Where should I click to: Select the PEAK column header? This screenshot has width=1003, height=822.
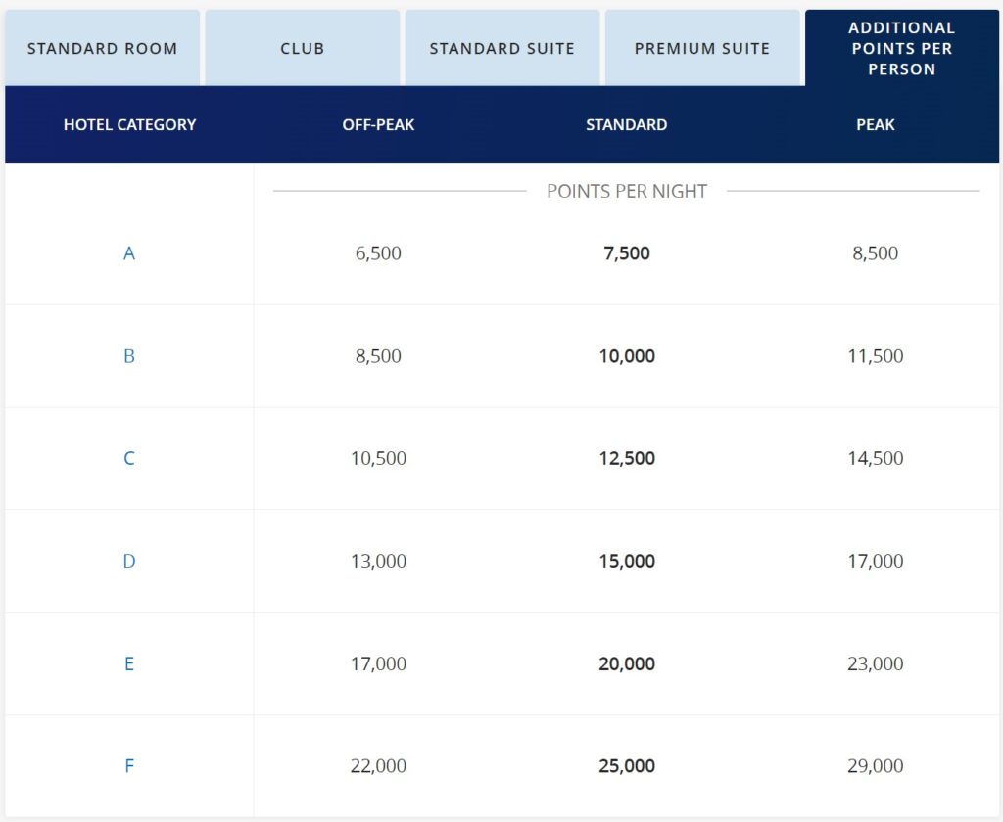click(875, 124)
